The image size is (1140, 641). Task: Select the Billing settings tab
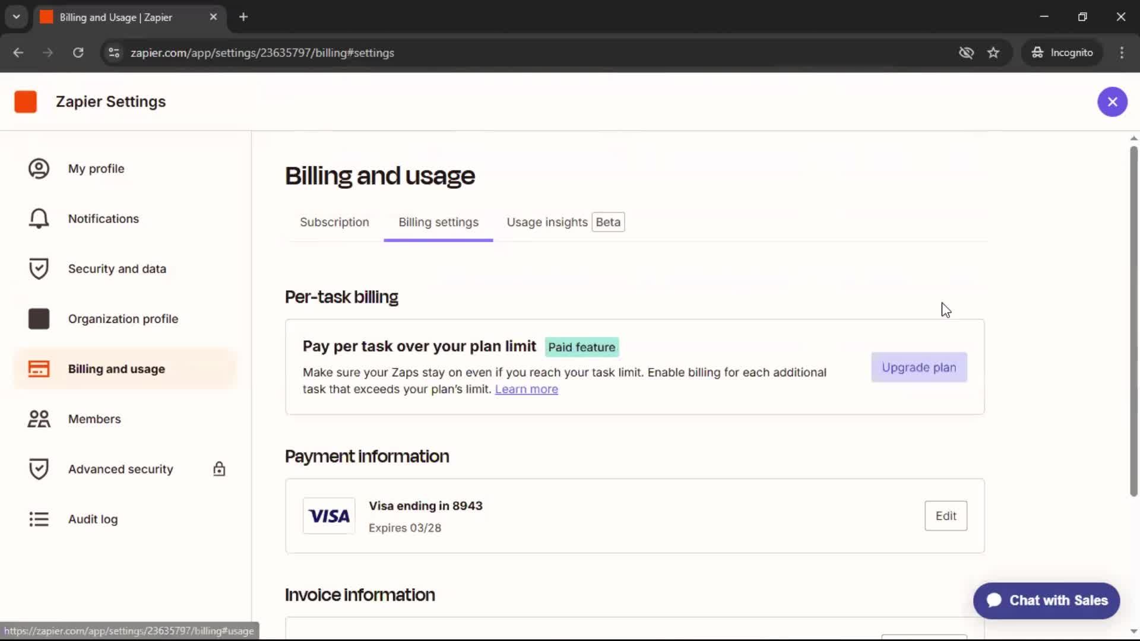click(438, 222)
